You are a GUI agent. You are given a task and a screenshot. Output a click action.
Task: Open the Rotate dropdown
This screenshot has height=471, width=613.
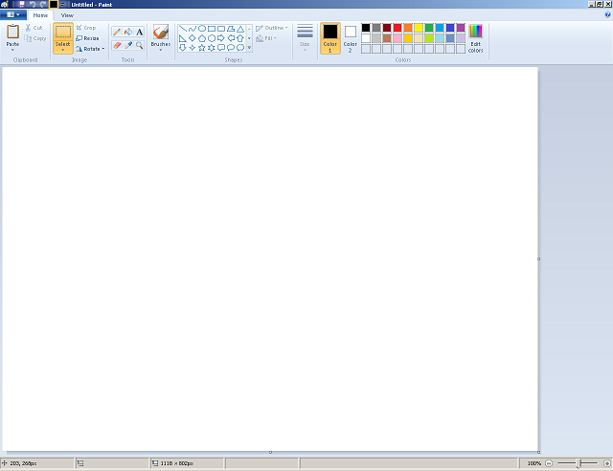pos(90,49)
